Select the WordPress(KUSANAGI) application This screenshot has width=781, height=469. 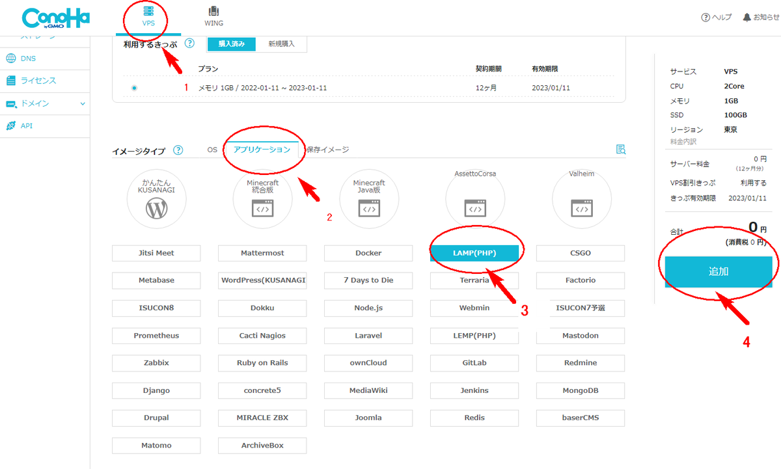[262, 280]
